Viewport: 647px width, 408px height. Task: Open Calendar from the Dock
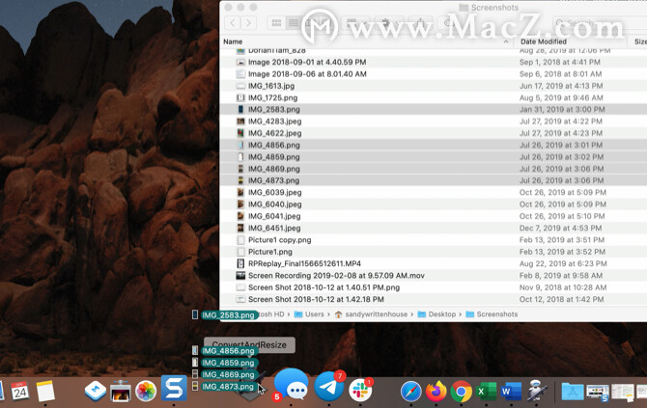19,391
